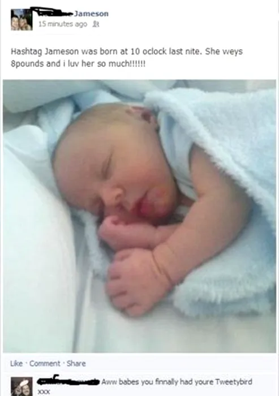The height and width of the screenshot is (396, 279).
Task: Open the poster's profile picture thumbnail
Action: click(22, 20)
